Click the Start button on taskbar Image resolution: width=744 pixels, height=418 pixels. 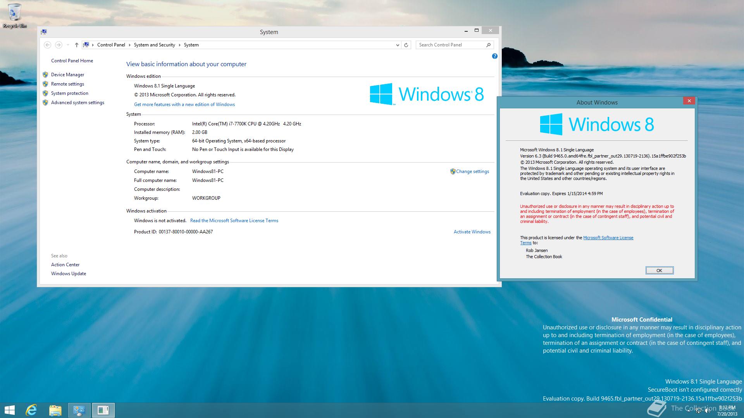point(9,410)
